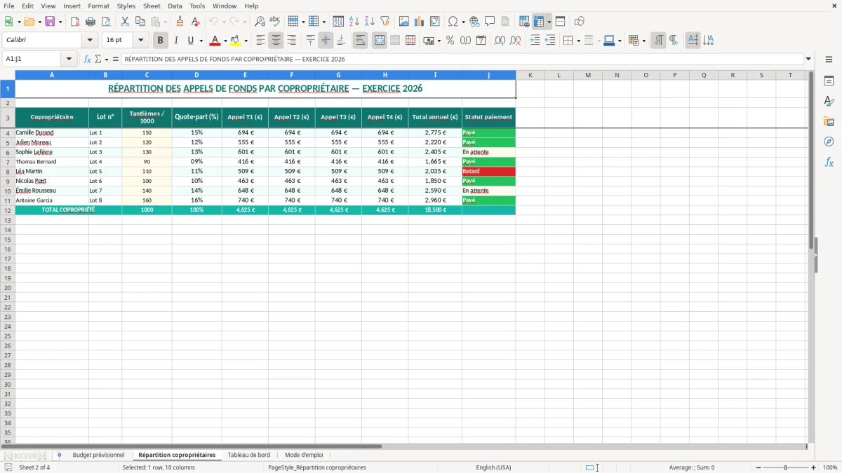Expand the Name Box A1:J1 dropdown
Image resolution: width=842 pixels, height=473 pixels.
tap(69, 60)
